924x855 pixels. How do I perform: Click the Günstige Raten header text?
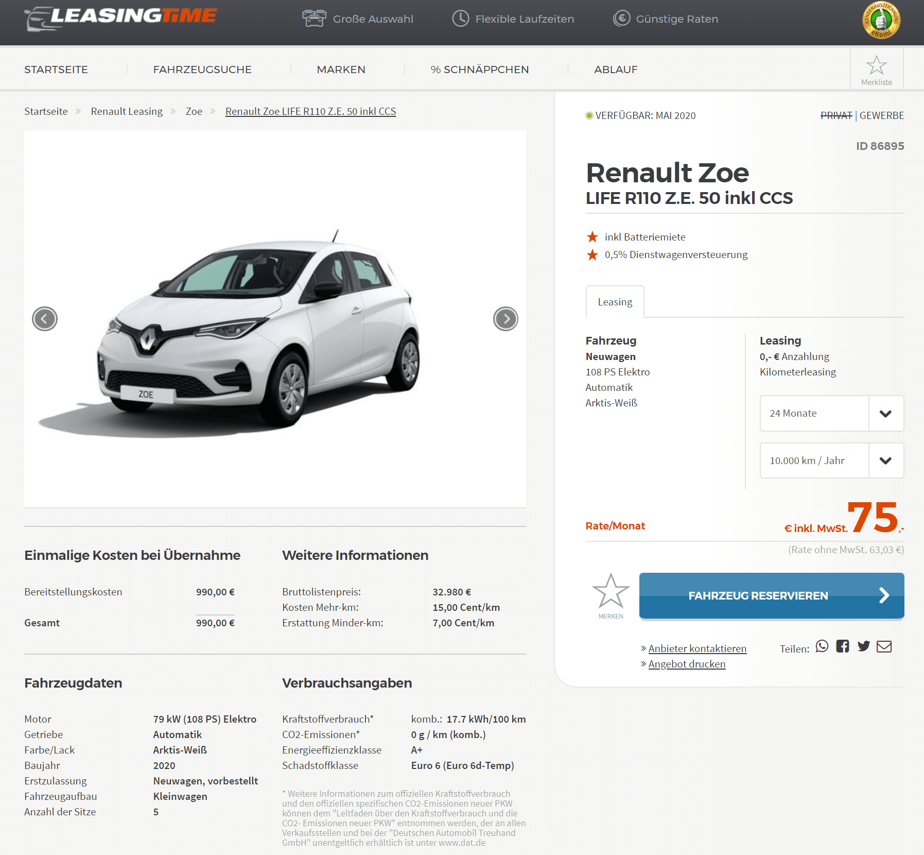(x=677, y=19)
